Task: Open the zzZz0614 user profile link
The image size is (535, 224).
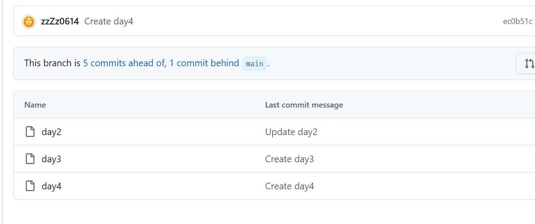Action: [x=60, y=21]
